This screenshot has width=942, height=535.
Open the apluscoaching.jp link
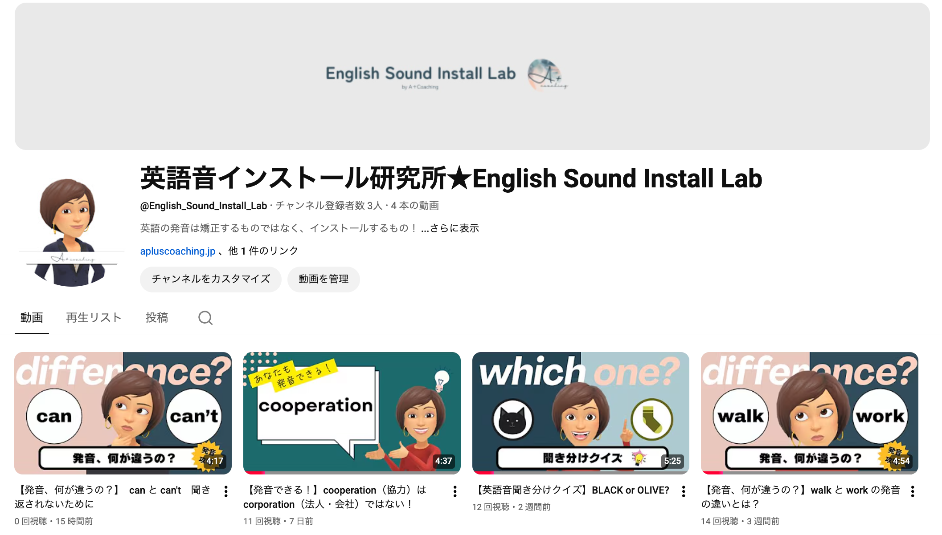click(178, 251)
